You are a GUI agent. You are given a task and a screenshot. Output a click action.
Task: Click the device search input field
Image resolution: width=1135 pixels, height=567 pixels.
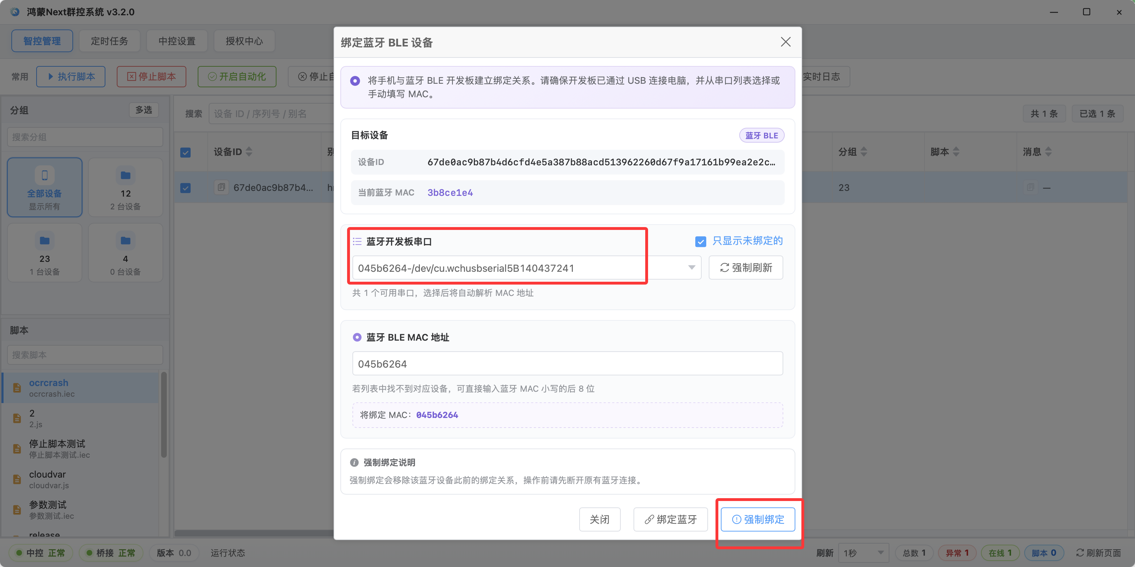[x=271, y=114]
